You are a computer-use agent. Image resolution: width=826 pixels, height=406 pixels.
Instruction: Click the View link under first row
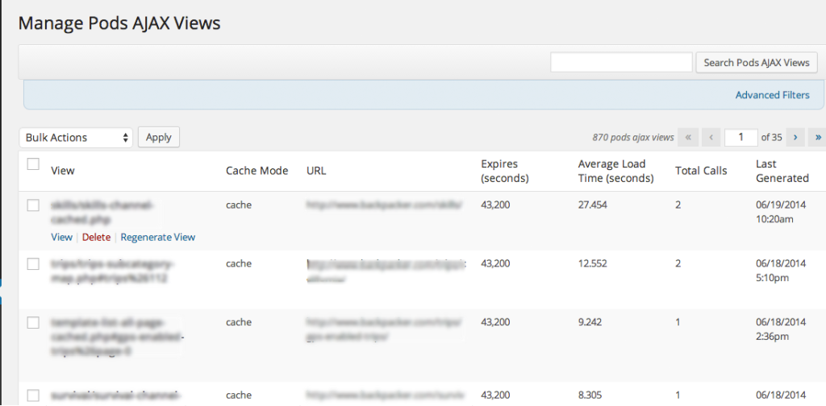pyautogui.click(x=61, y=237)
